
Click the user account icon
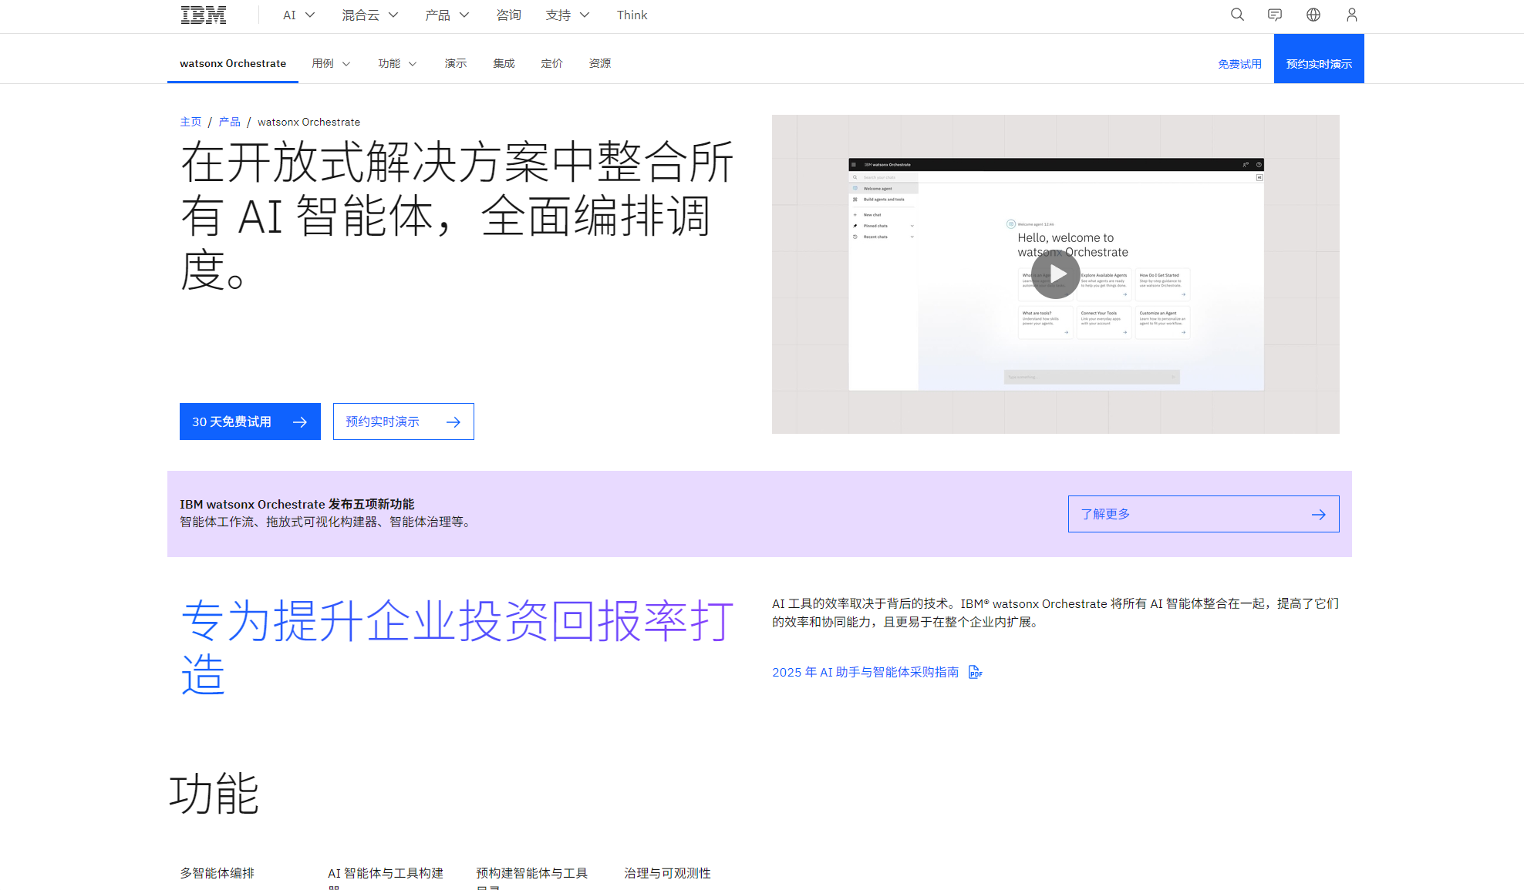pos(1351,15)
